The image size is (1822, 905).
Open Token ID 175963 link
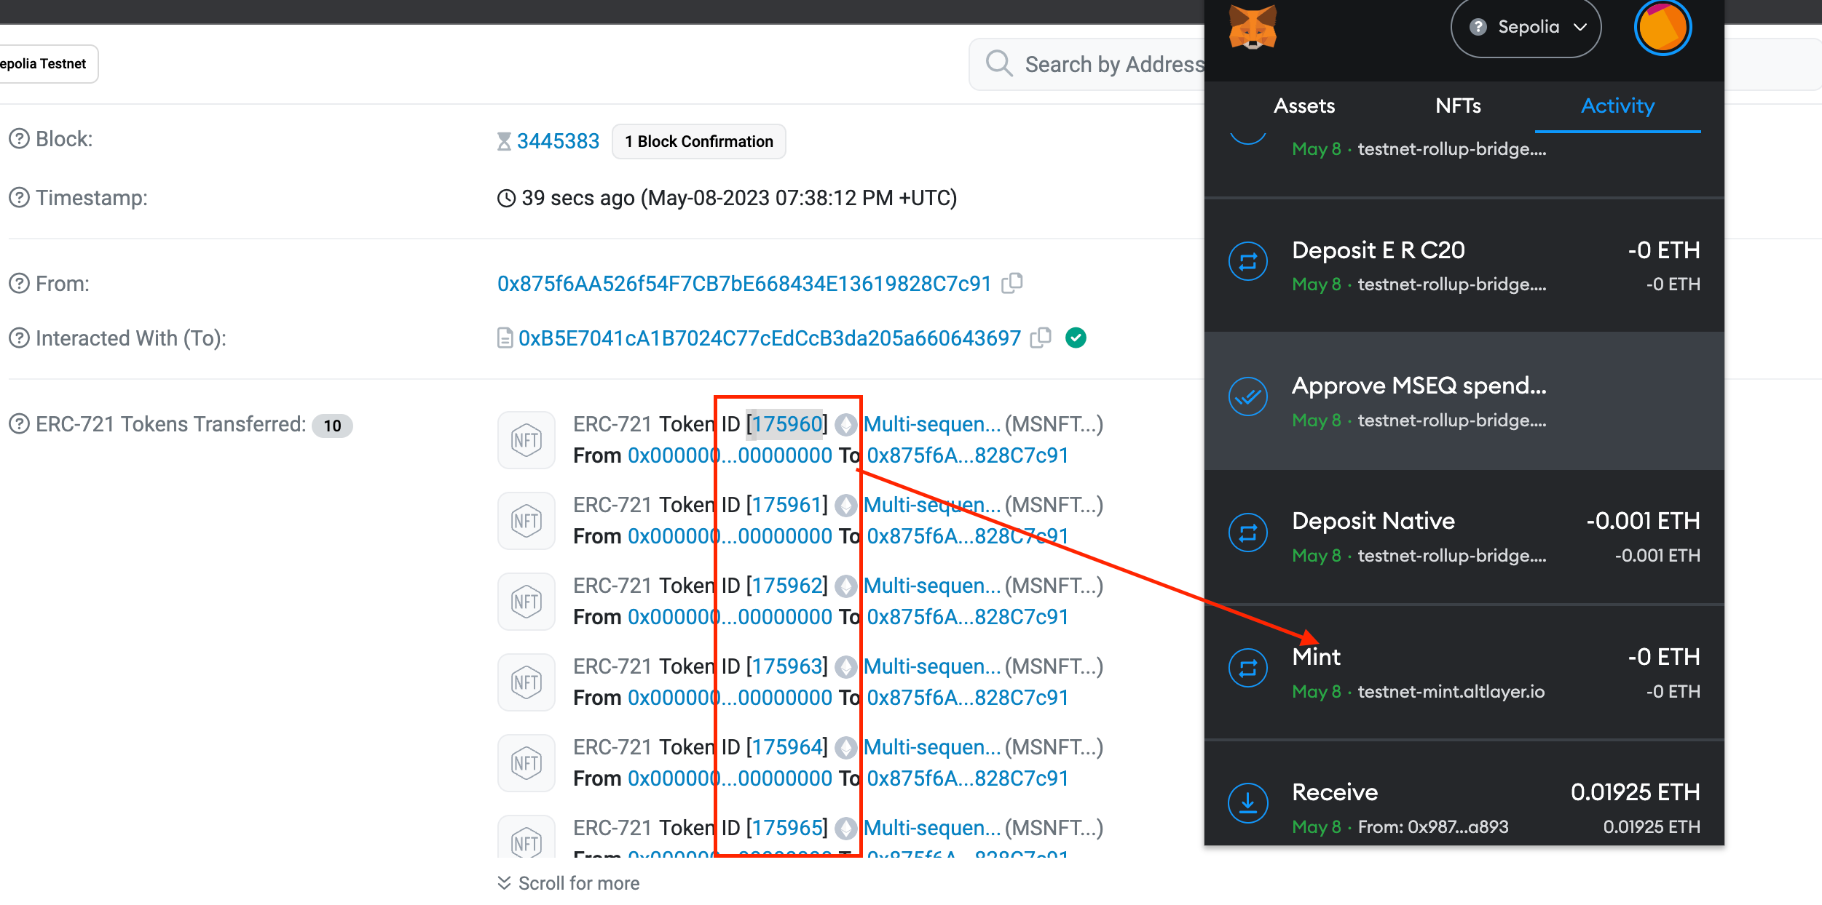pyautogui.click(x=787, y=666)
